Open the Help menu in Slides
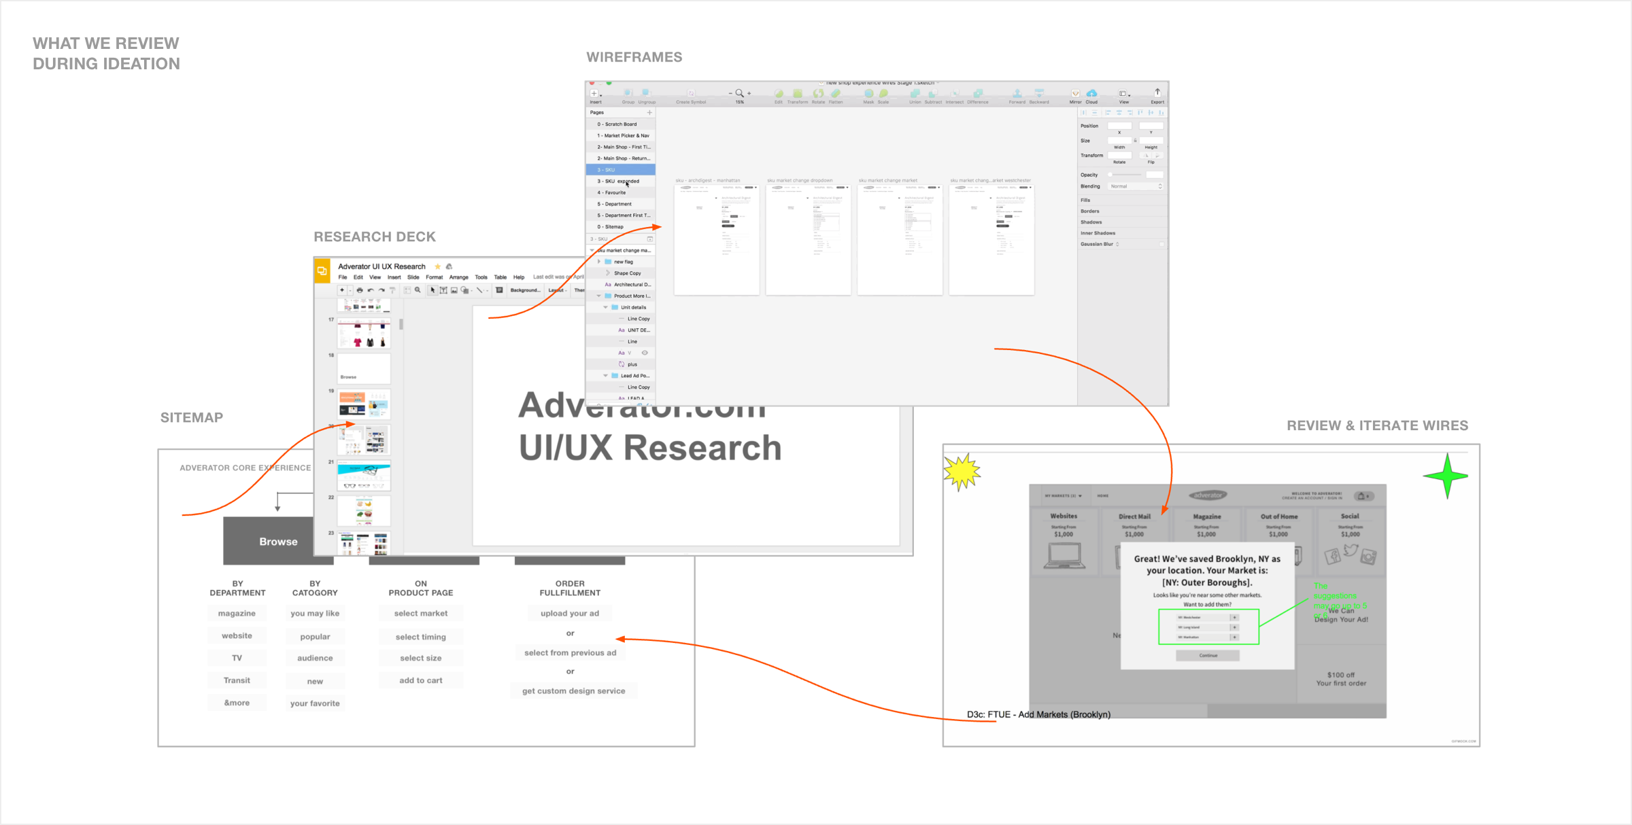The height and width of the screenshot is (825, 1632). click(519, 277)
